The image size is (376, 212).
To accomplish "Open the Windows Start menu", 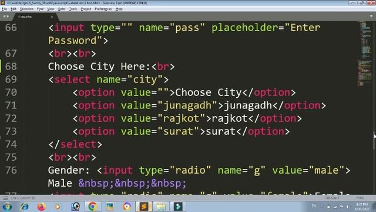I will point(7,207).
